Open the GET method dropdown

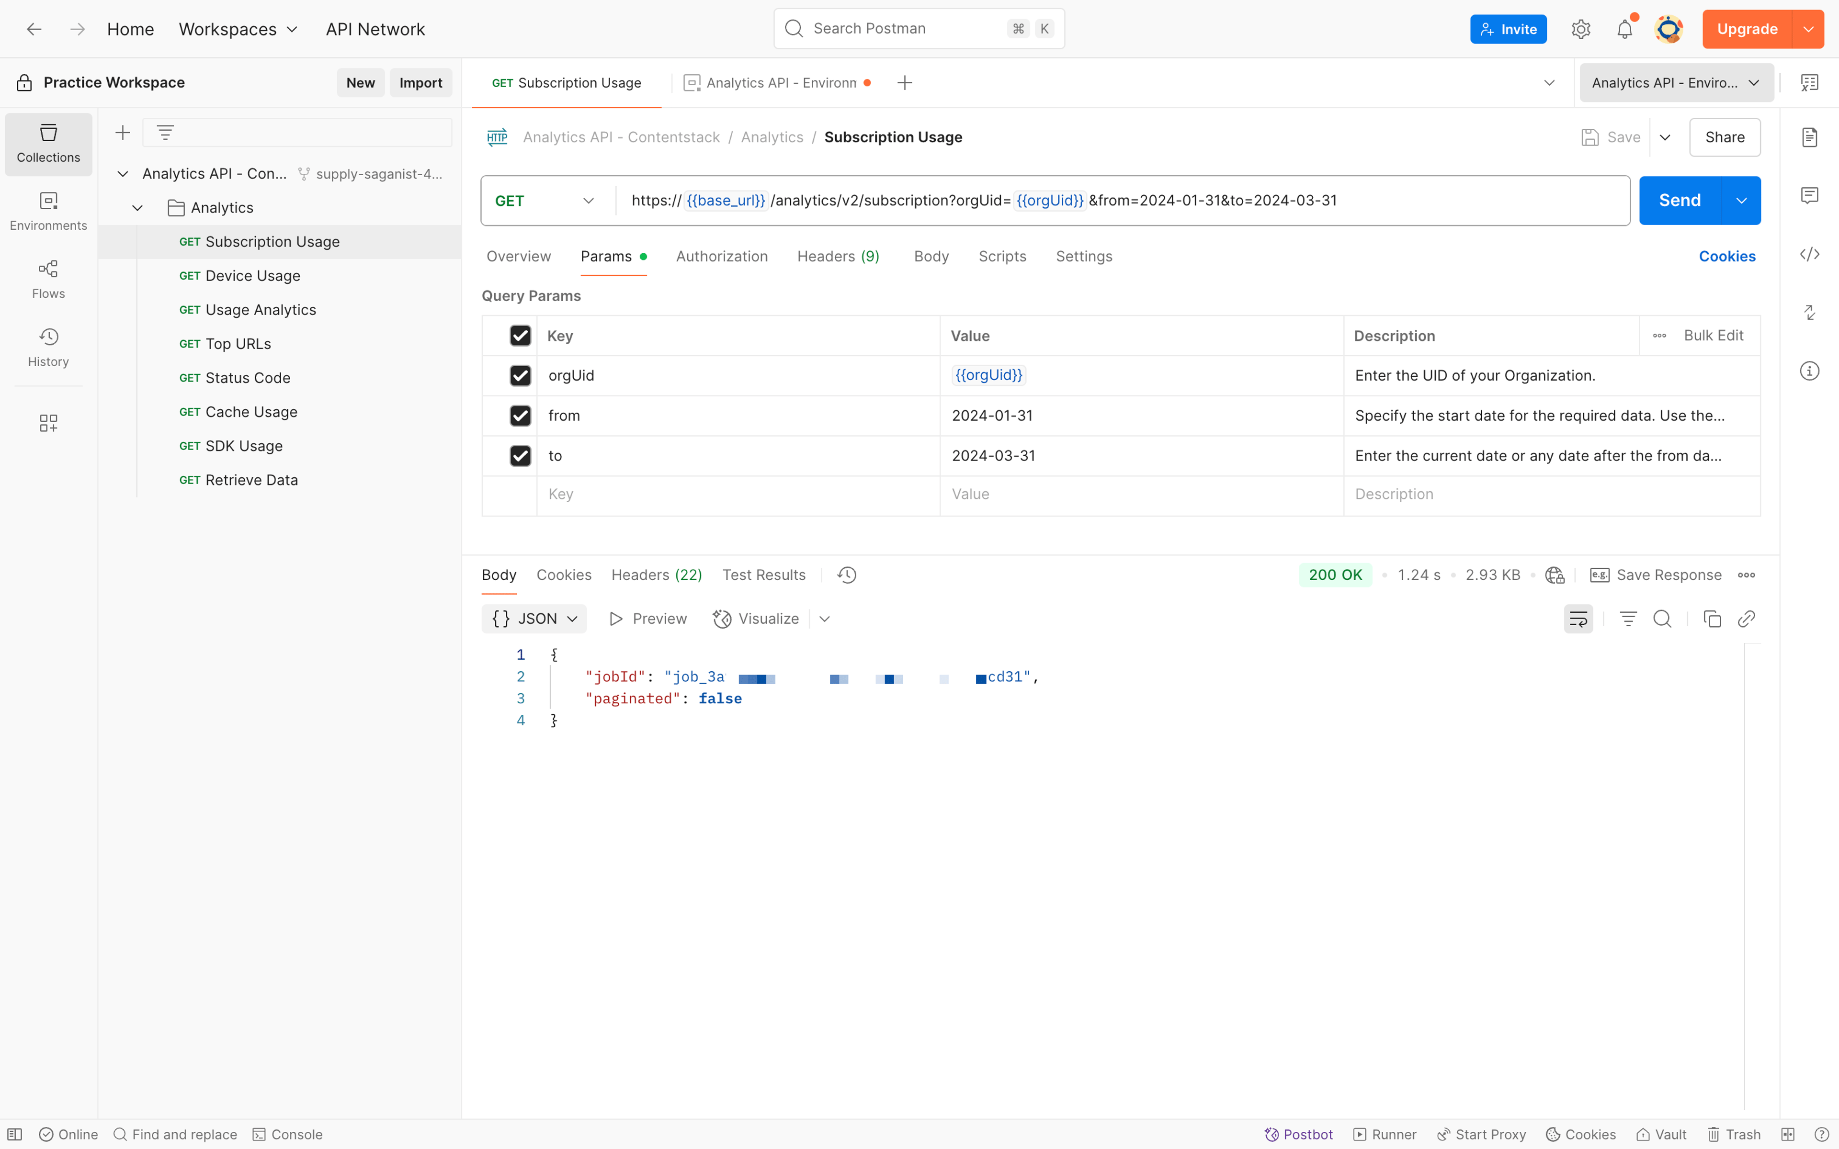point(544,201)
